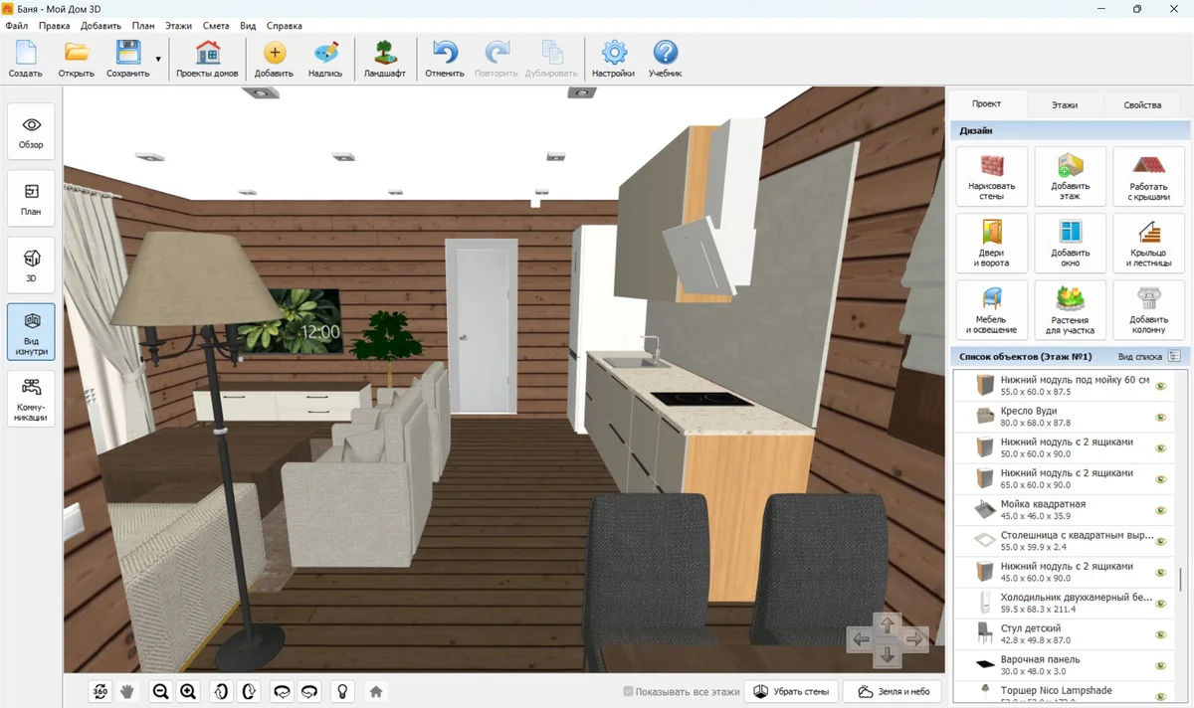Click the Убрать стены button
The width and height of the screenshot is (1194, 708).
pos(791,691)
